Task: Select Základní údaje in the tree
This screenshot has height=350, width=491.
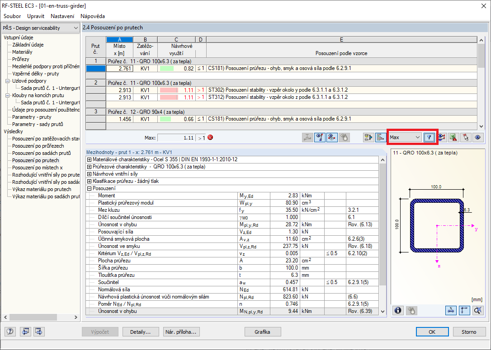Action: (x=28, y=45)
